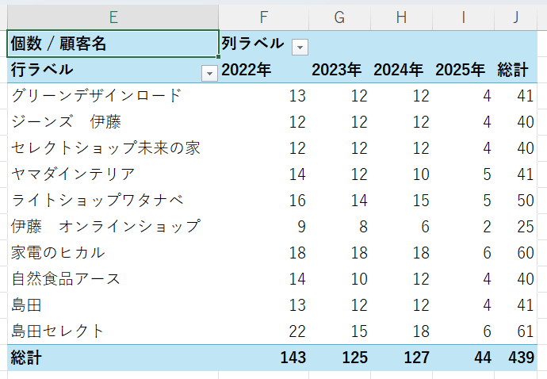Select the 総計 row label cell

pyautogui.click(x=26, y=358)
